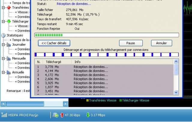
Task: Click the green download arrow beside 3.17 Mbps
Action: pyautogui.click(x=88, y=115)
